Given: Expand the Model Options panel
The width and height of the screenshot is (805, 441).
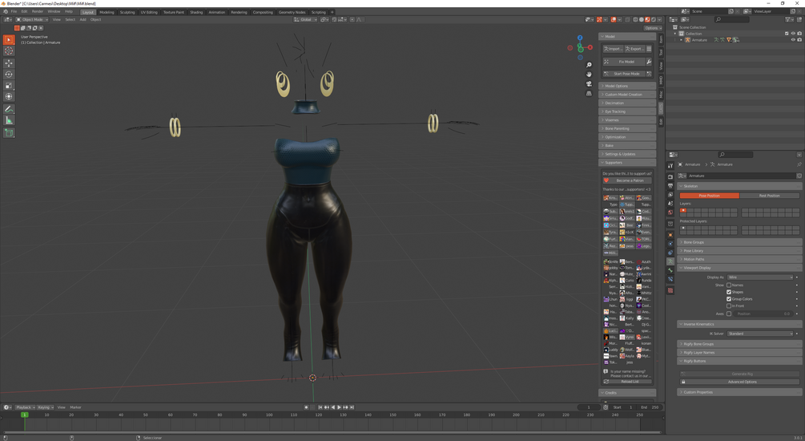Looking at the screenshot, I should click(627, 86).
